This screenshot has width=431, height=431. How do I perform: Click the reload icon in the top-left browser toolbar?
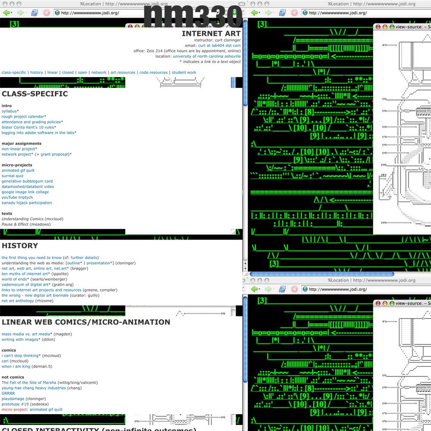coord(34,12)
